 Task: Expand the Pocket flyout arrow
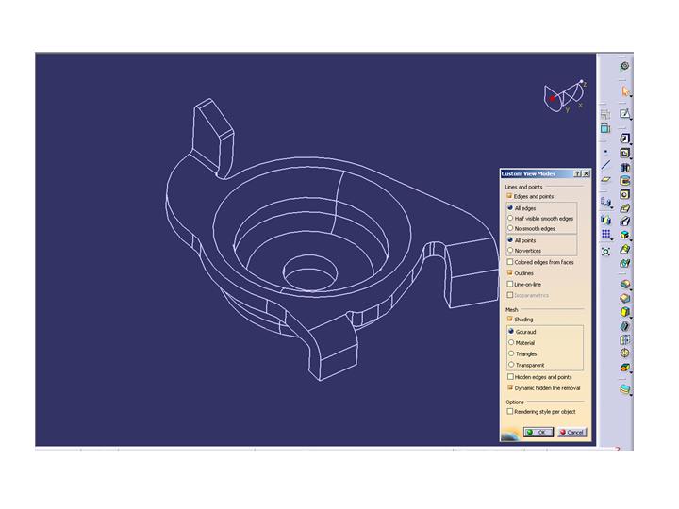coord(631,158)
